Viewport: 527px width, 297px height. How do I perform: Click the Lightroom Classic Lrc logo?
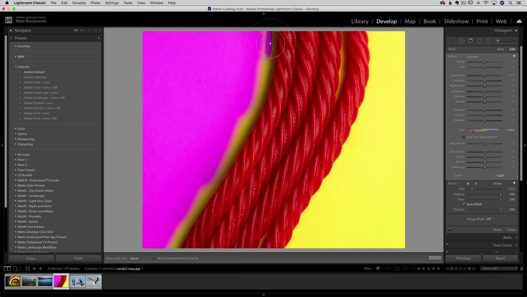click(x=8, y=20)
